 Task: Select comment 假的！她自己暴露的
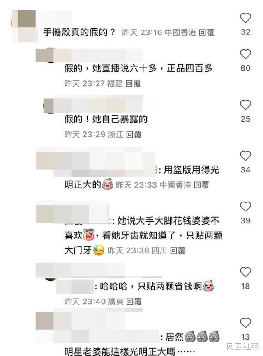tap(106, 119)
